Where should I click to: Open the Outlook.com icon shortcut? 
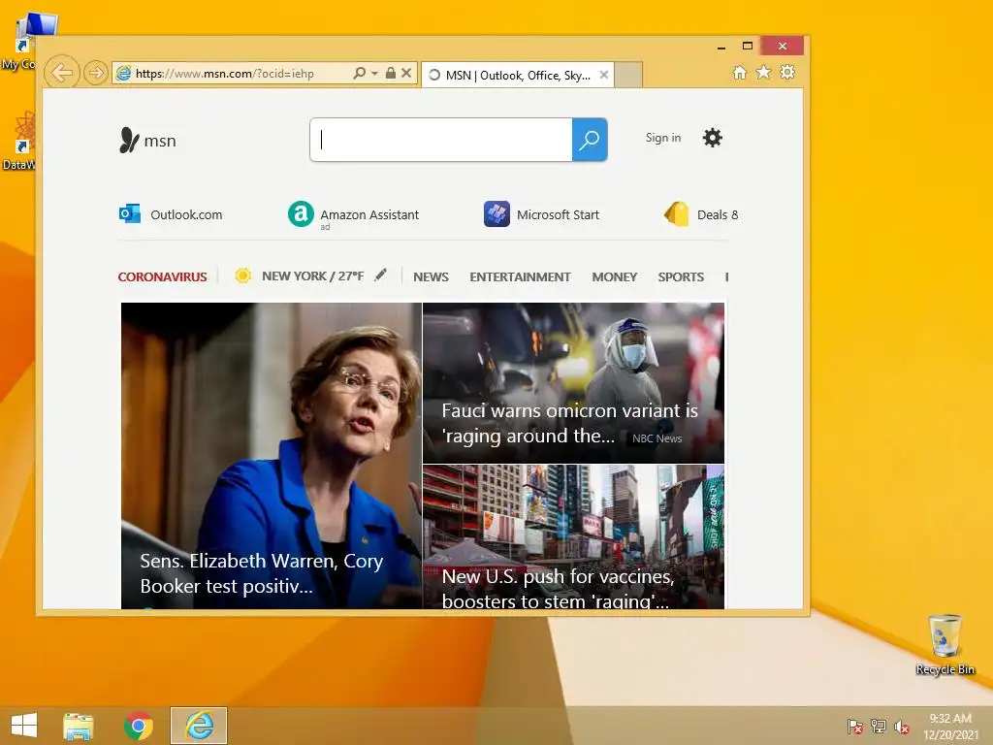pos(130,213)
